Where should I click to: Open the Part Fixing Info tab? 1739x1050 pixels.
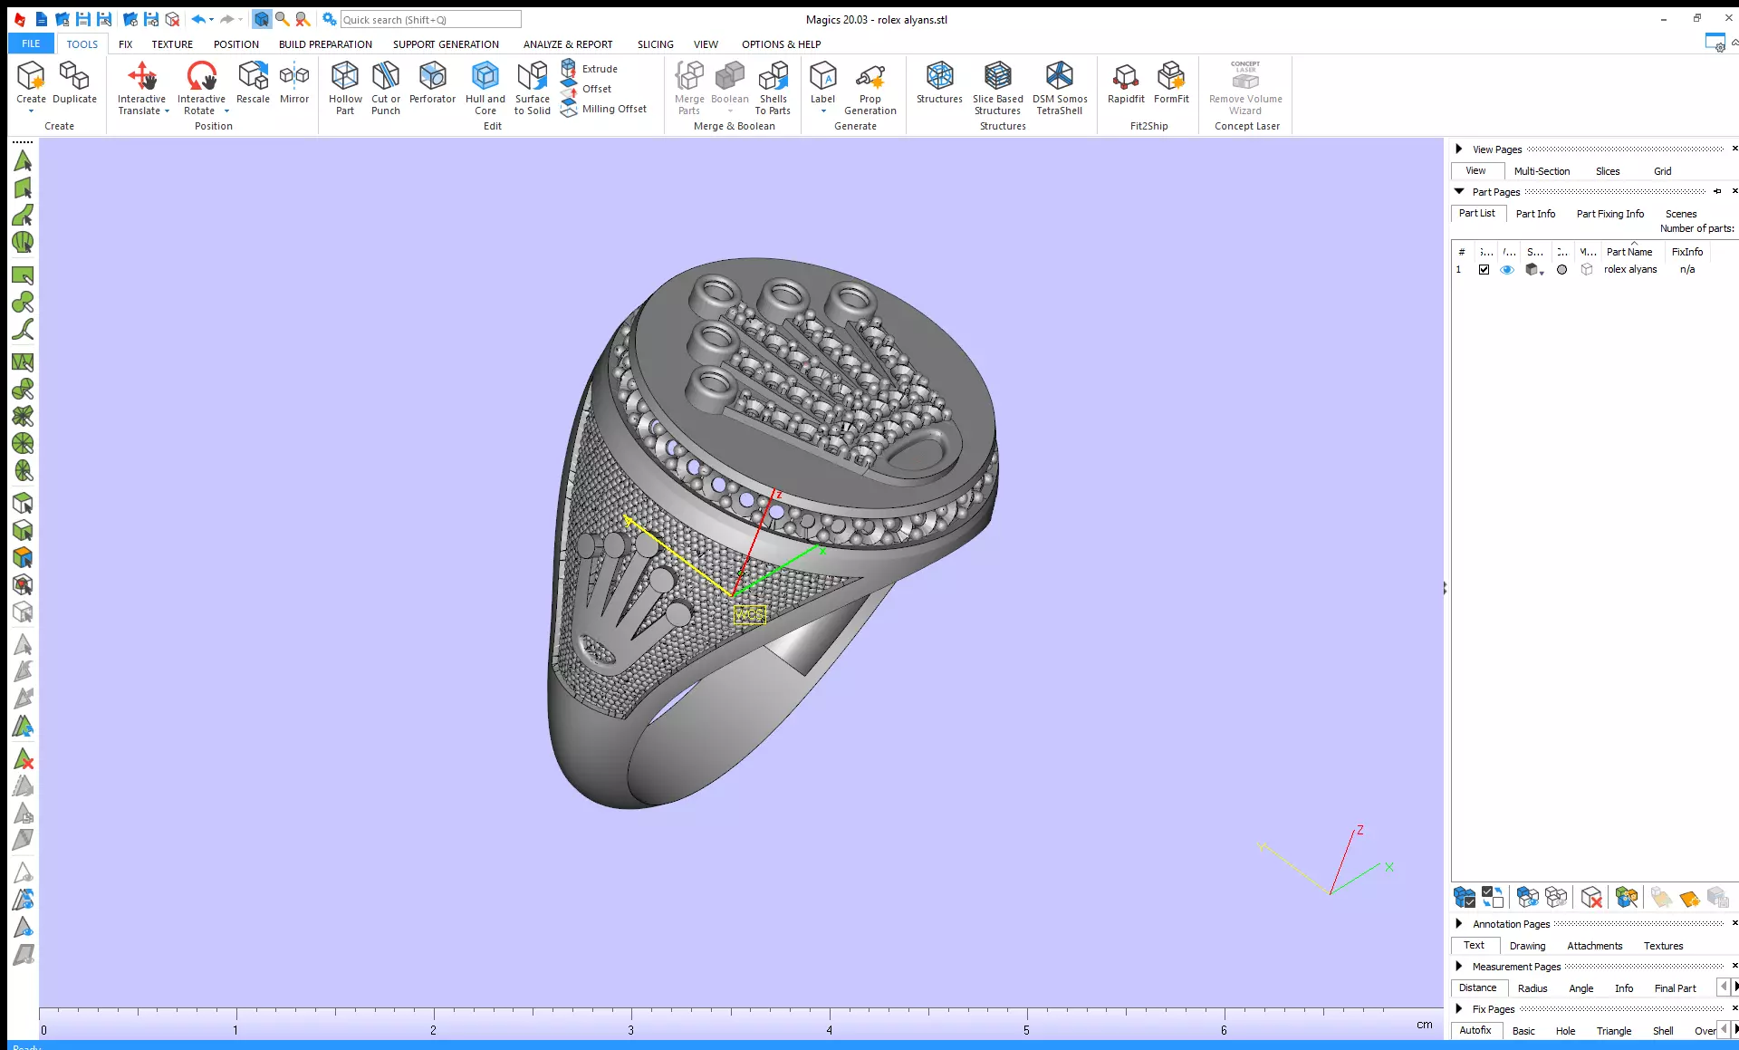[1610, 214]
